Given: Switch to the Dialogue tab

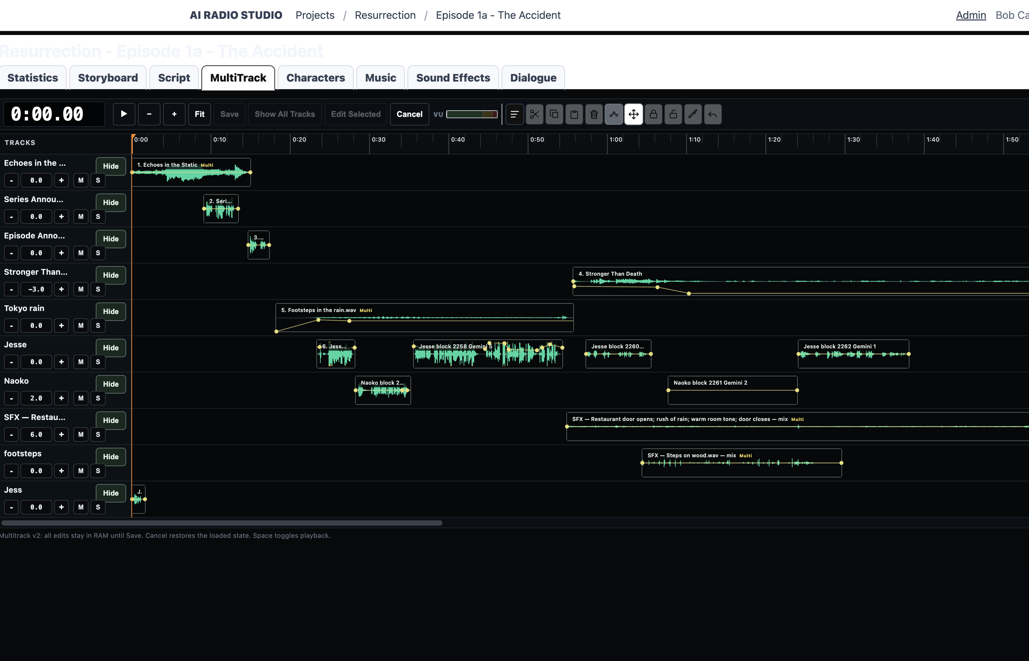Looking at the screenshot, I should [x=533, y=78].
